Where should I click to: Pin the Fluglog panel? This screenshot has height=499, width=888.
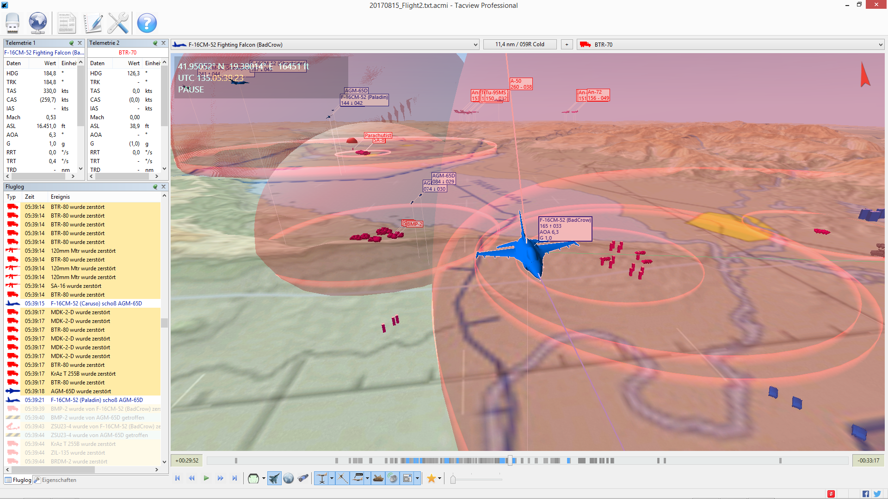click(x=155, y=187)
